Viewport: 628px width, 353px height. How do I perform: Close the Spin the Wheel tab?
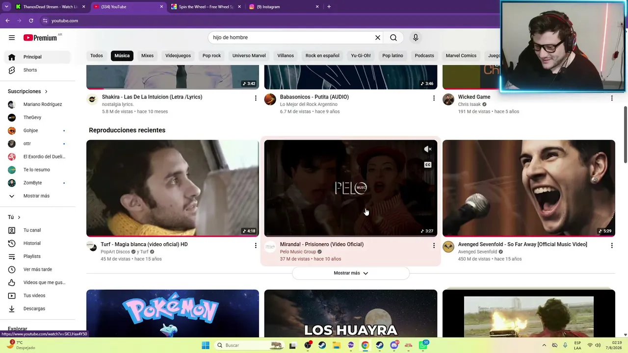[239, 7]
